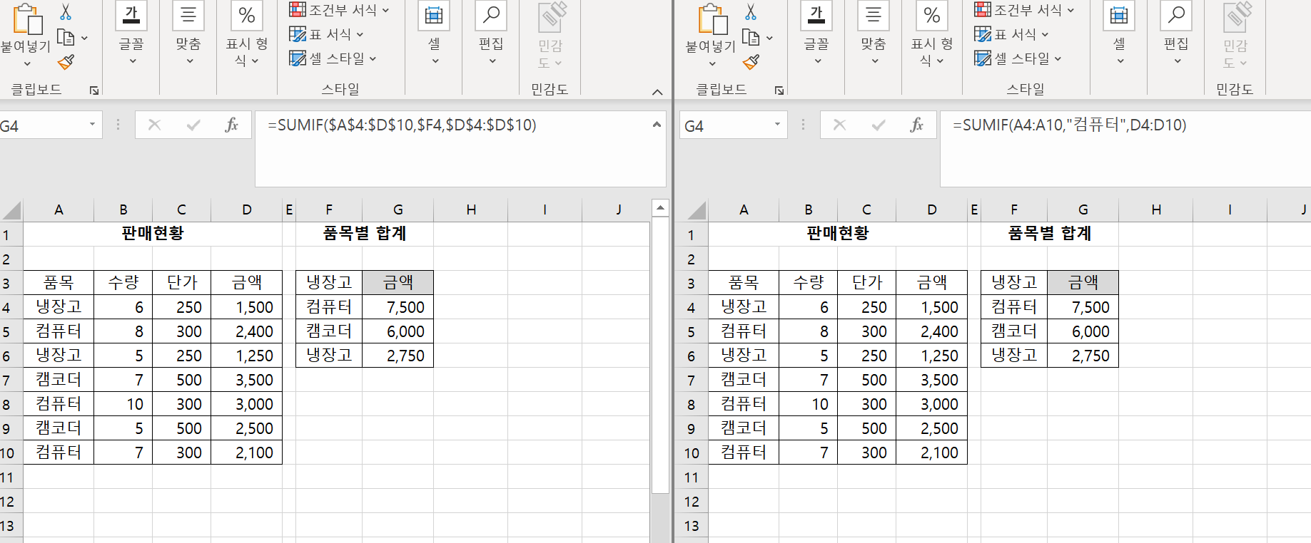The width and height of the screenshot is (1311, 543).
Task: Click Select All corner in left worksheet
Action: click(11, 210)
